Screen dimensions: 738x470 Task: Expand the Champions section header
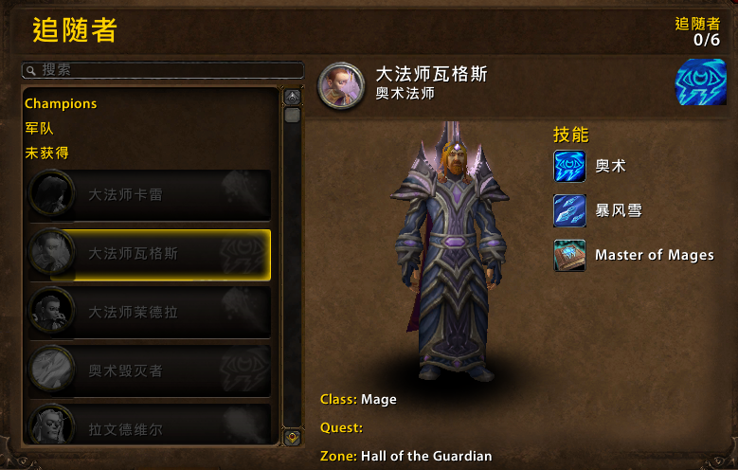(61, 103)
